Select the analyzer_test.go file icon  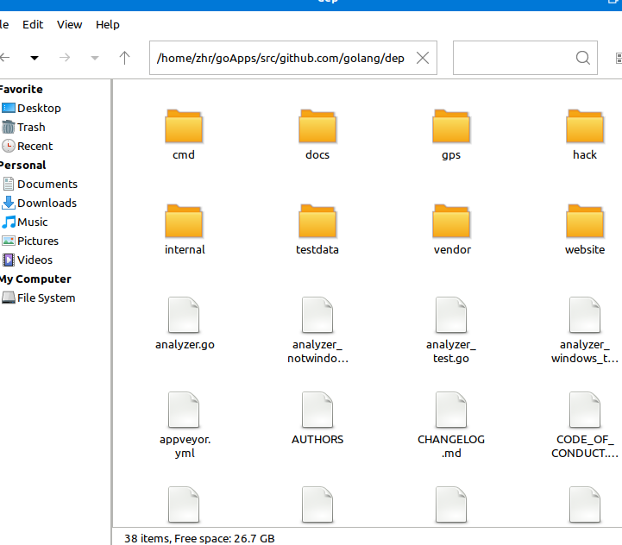point(451,315)
